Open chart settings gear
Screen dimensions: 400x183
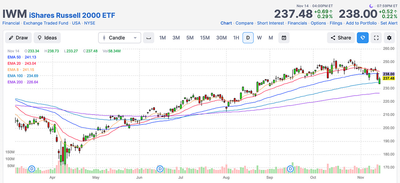pos(389,38)
